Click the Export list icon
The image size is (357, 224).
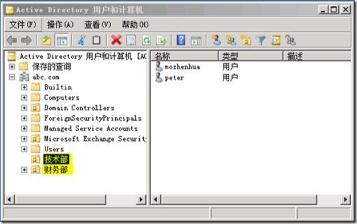[161, 40]
